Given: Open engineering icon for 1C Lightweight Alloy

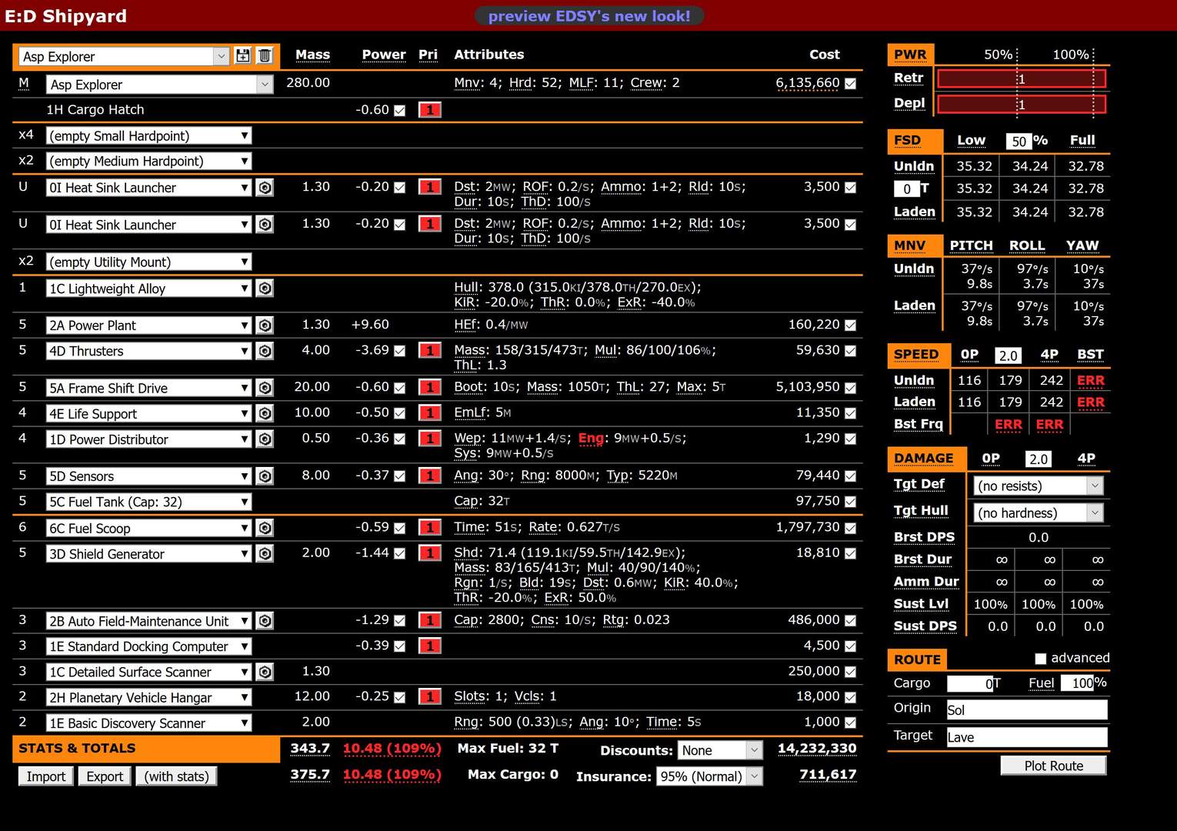Looking at the screenshot, I should (265, 289).
